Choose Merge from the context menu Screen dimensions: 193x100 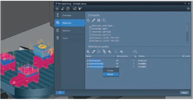[111, 74]
